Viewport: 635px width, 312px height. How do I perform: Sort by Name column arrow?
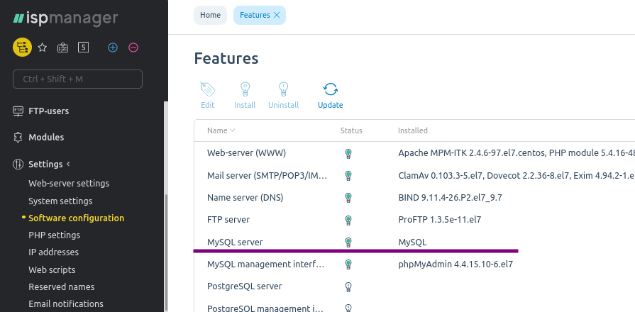(x=233, y=130)
